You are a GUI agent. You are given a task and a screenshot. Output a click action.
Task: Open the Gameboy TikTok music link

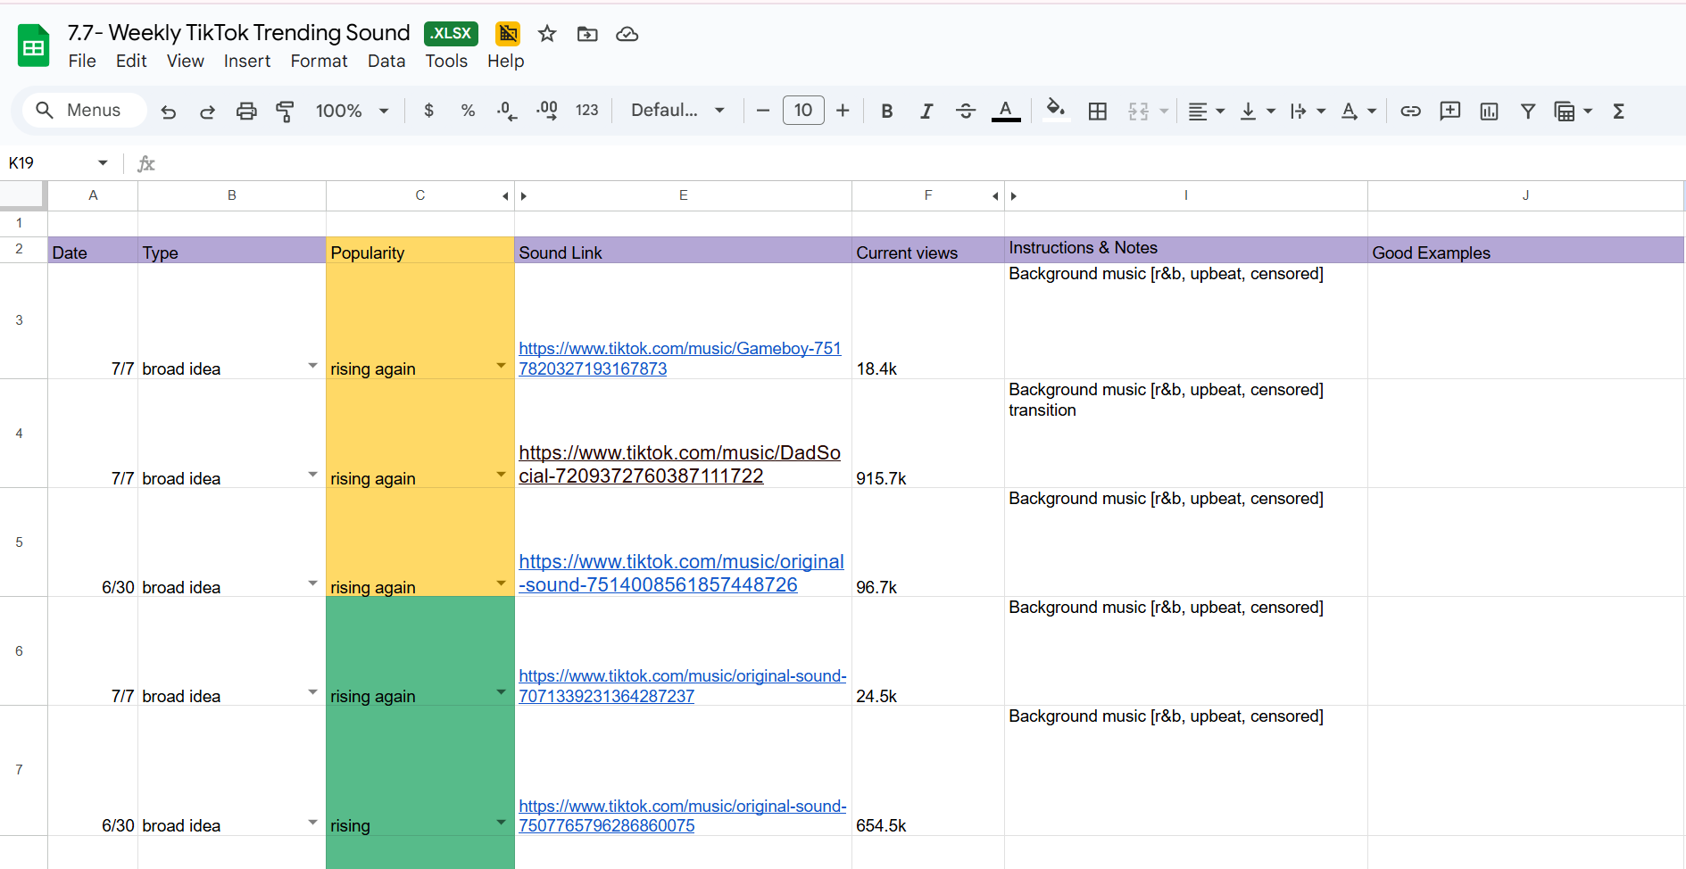[x=679, y=349]
